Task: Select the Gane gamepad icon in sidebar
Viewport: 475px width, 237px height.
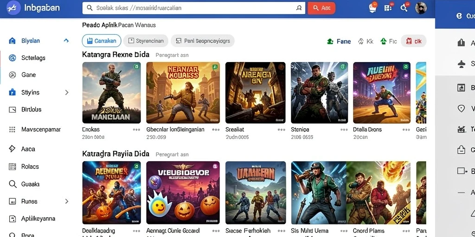Action: (12, 75)
